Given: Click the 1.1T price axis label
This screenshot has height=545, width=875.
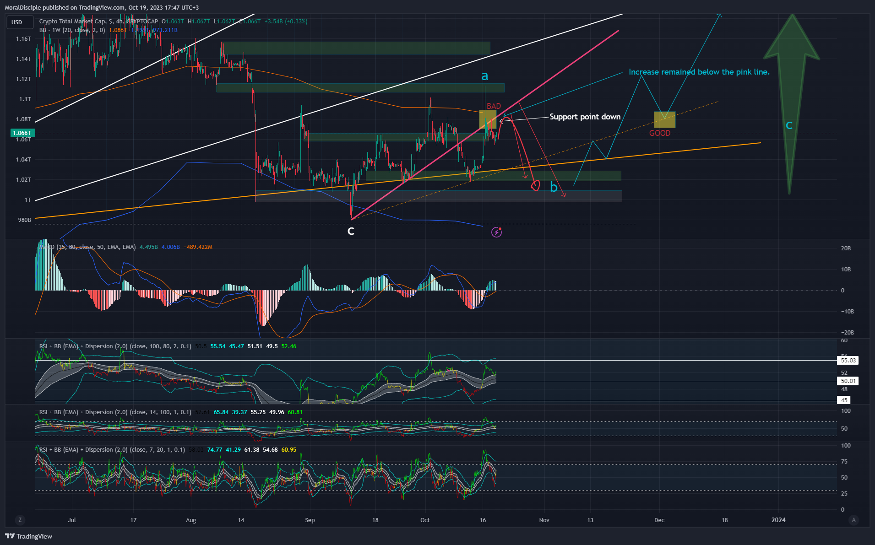Looking at the screenshot, I should click(x=25, y=99).
